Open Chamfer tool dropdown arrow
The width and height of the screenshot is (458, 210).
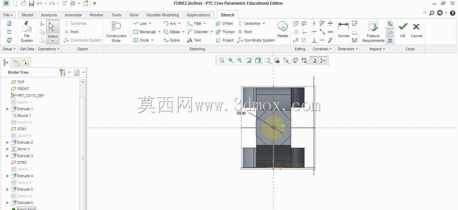click(212, 32)
